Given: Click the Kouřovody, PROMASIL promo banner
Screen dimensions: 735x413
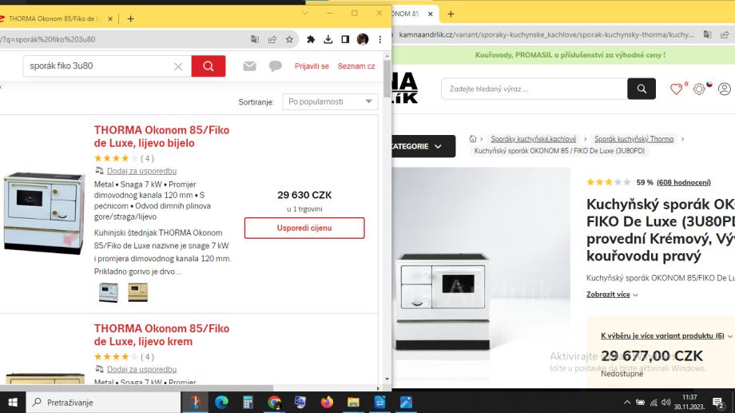Looking at the screenshot, I should [x=570, y=55].
